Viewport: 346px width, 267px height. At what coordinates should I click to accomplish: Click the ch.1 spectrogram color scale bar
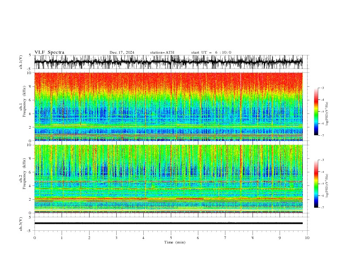[316, 112]
